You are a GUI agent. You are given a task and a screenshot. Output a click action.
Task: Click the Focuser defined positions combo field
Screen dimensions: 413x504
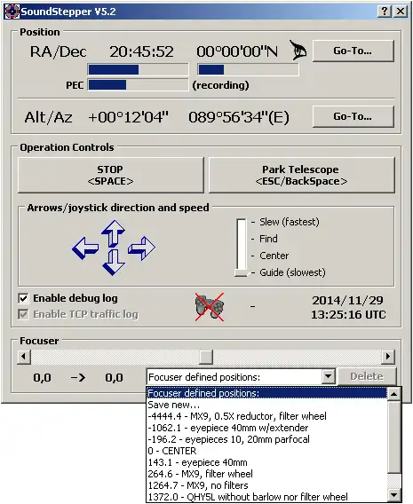tap(242, 376)
